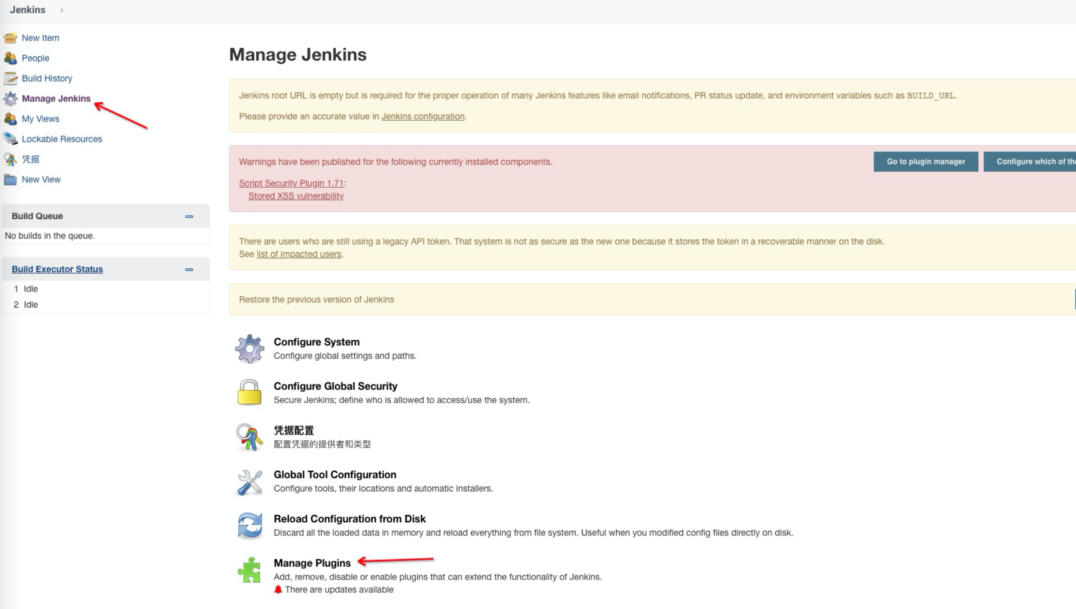This screenshot has width=1076, height=609.
Task: Click the Build Queue header title
Action: tap(37, 216)
